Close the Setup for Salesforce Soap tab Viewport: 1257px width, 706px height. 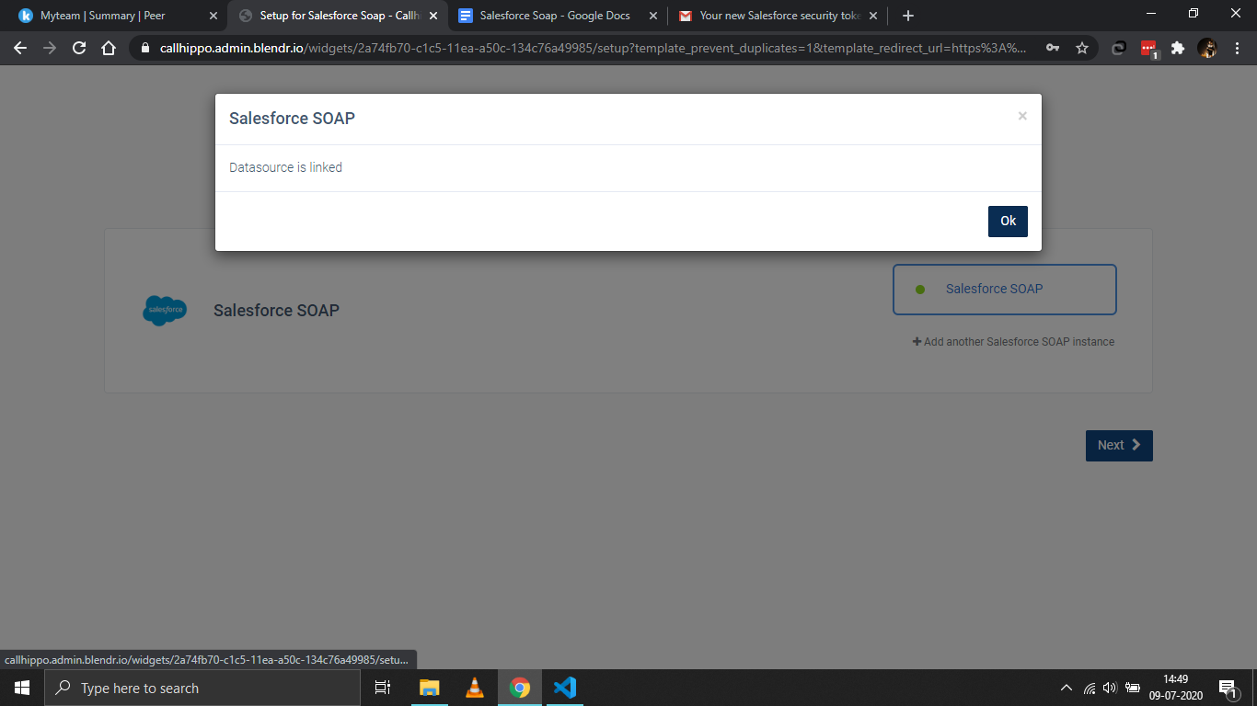coord(433,16)
